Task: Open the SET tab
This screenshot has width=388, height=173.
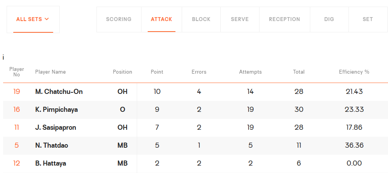Action: pyautogui.click(x=368, y=19)
